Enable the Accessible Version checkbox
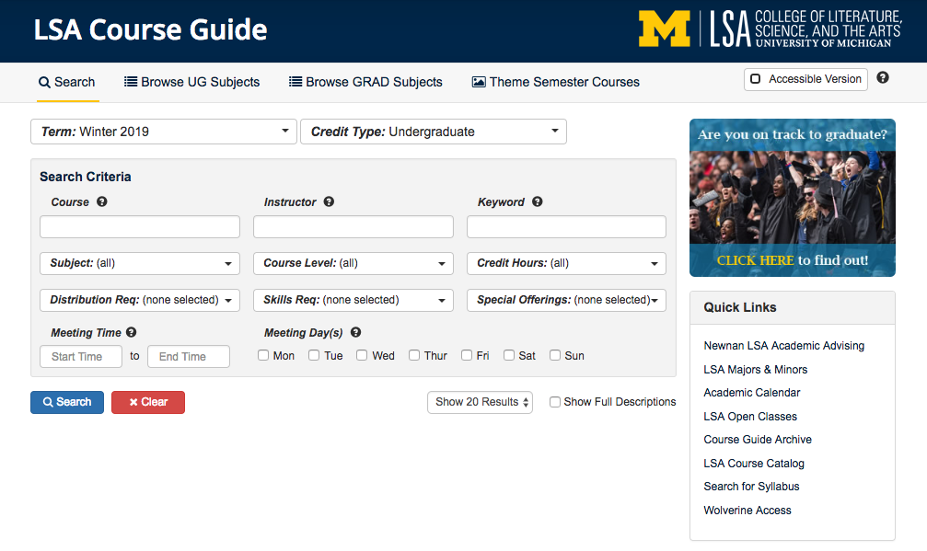This screenshot has width=927, height=551. 756,79
